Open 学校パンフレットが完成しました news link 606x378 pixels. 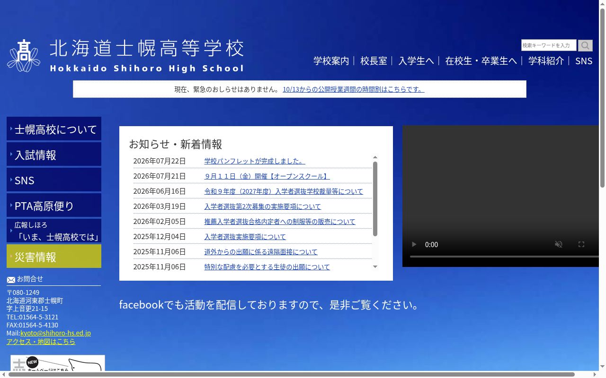(255, 161)
